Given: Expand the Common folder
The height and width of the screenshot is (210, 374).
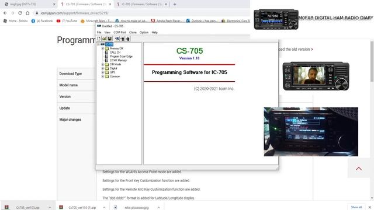Looking at the screenshot, I should 103,76.
